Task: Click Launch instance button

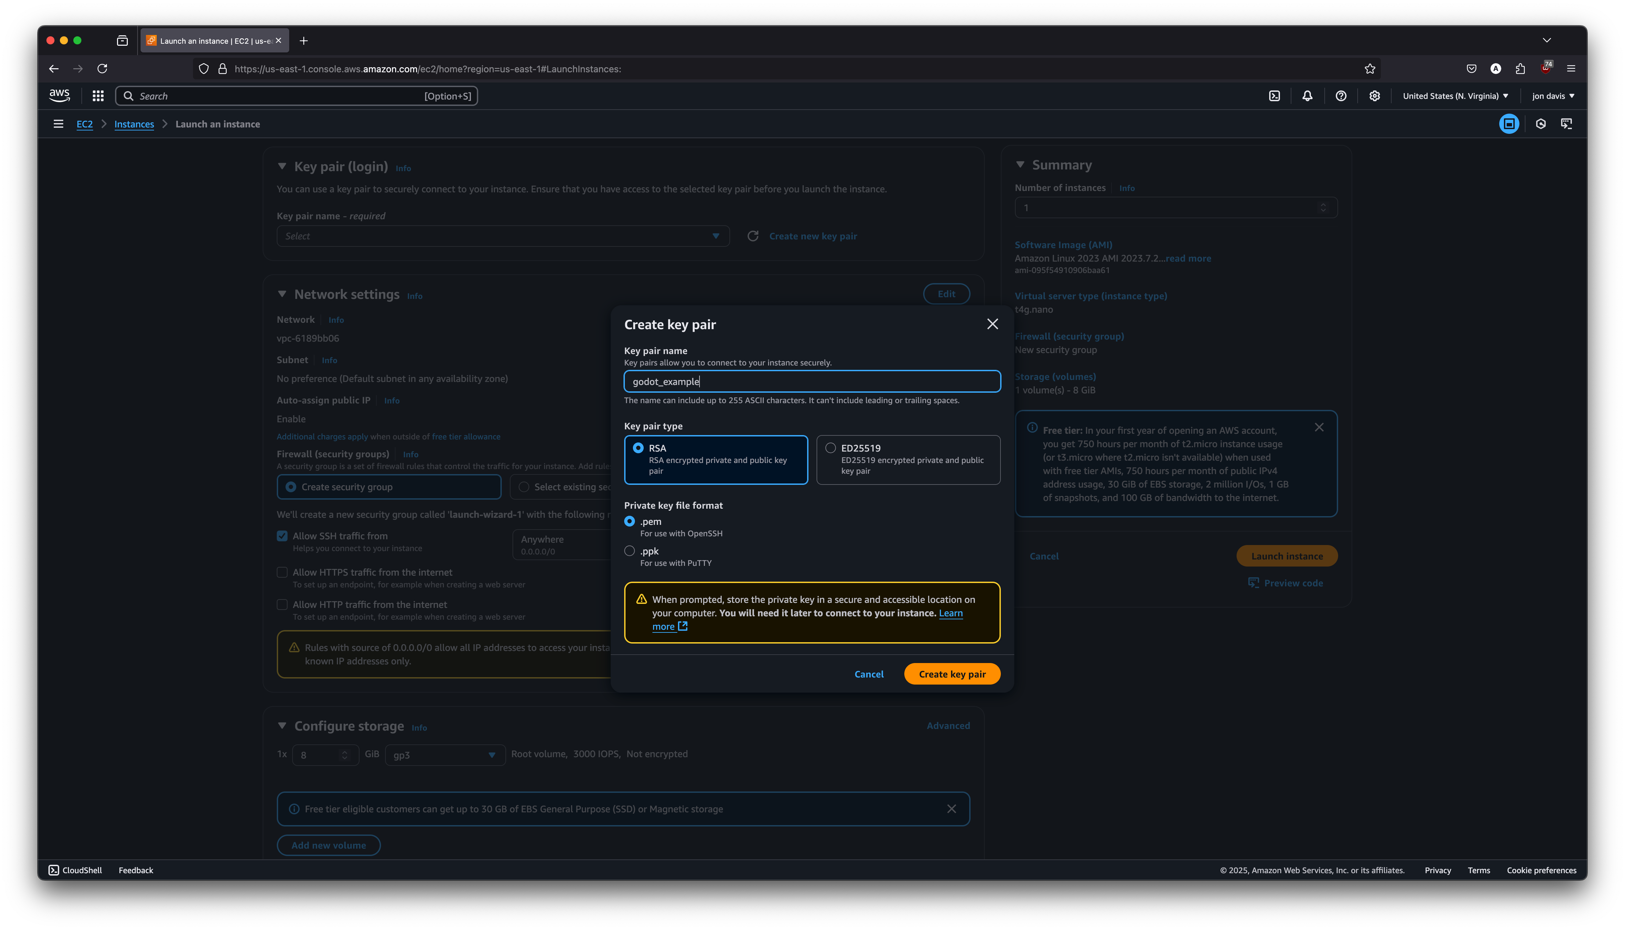Action: [x=1286, y=556]
